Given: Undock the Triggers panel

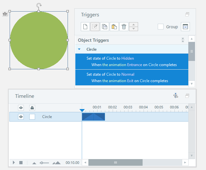Looking at the screenshot, I should (187, 14).
